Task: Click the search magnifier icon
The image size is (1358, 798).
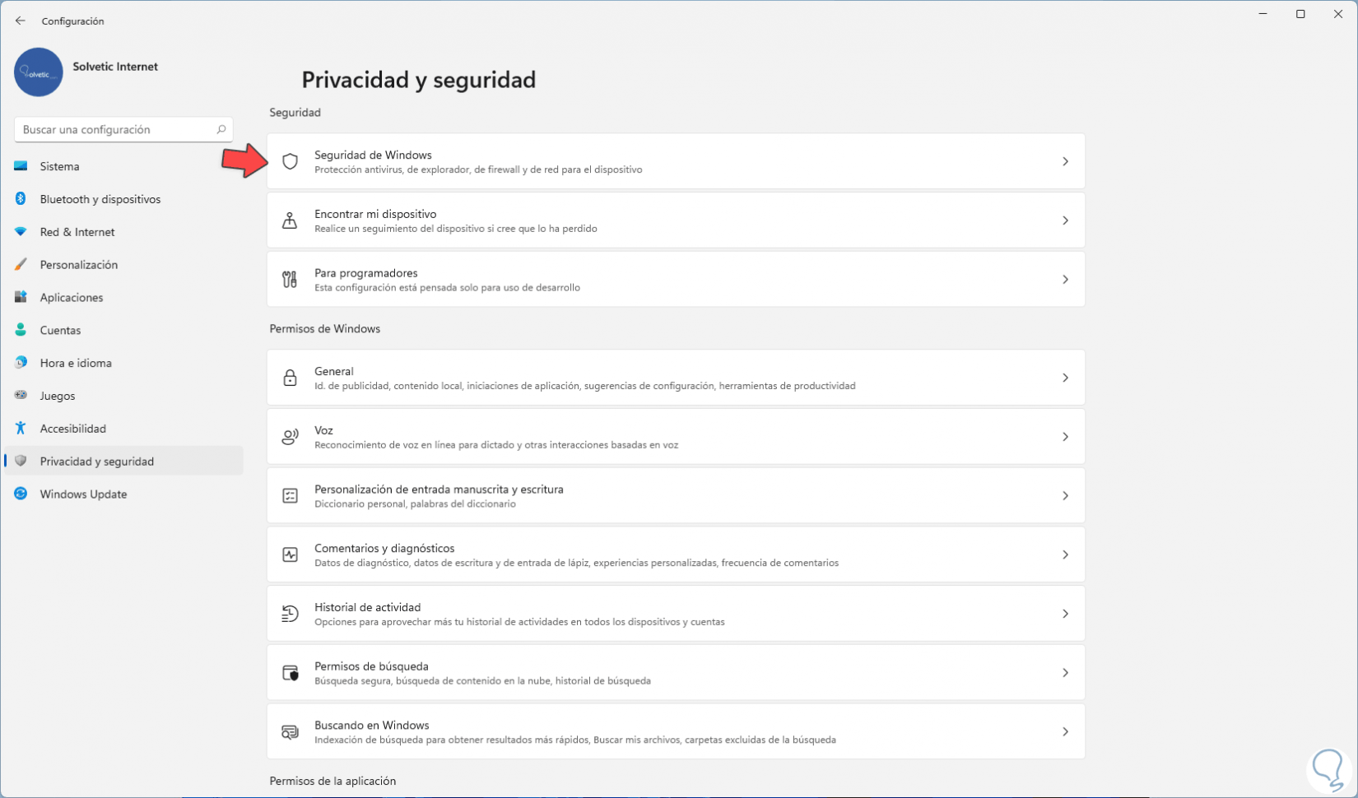Action: [x=221, y=129]
